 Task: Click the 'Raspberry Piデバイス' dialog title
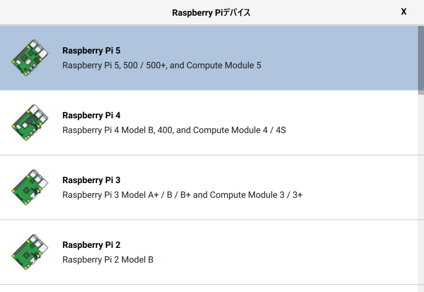(211, 13)
